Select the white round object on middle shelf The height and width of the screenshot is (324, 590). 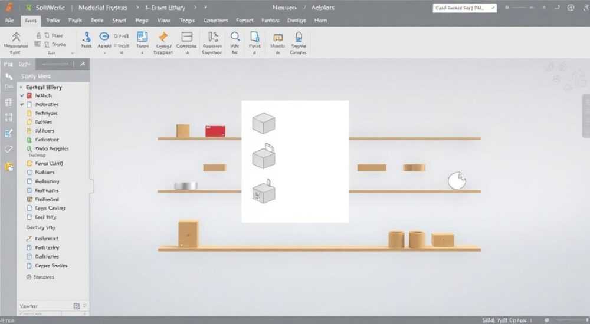(457, 180)
